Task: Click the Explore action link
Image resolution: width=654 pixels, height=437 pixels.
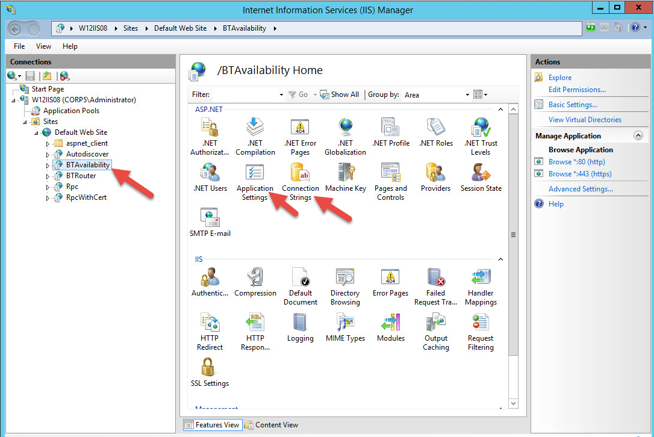Action: 559,78
